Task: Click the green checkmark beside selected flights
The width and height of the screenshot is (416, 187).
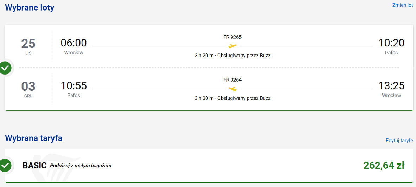Action: click(5, 68)
